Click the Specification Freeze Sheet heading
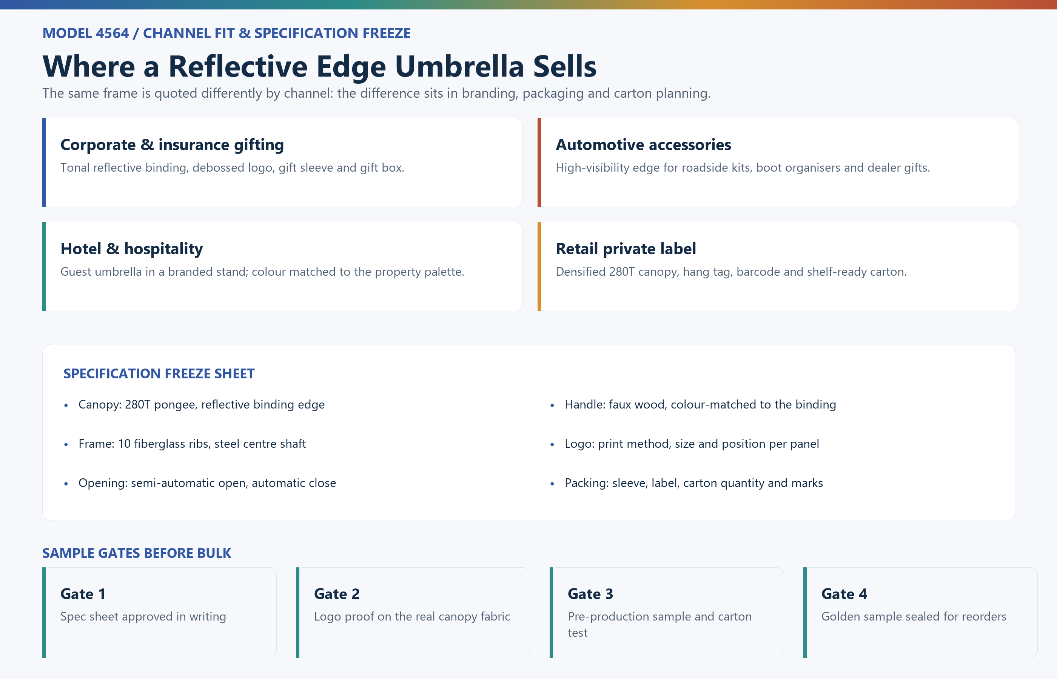This screenshot has width=1057, height=679. (159, 373)
